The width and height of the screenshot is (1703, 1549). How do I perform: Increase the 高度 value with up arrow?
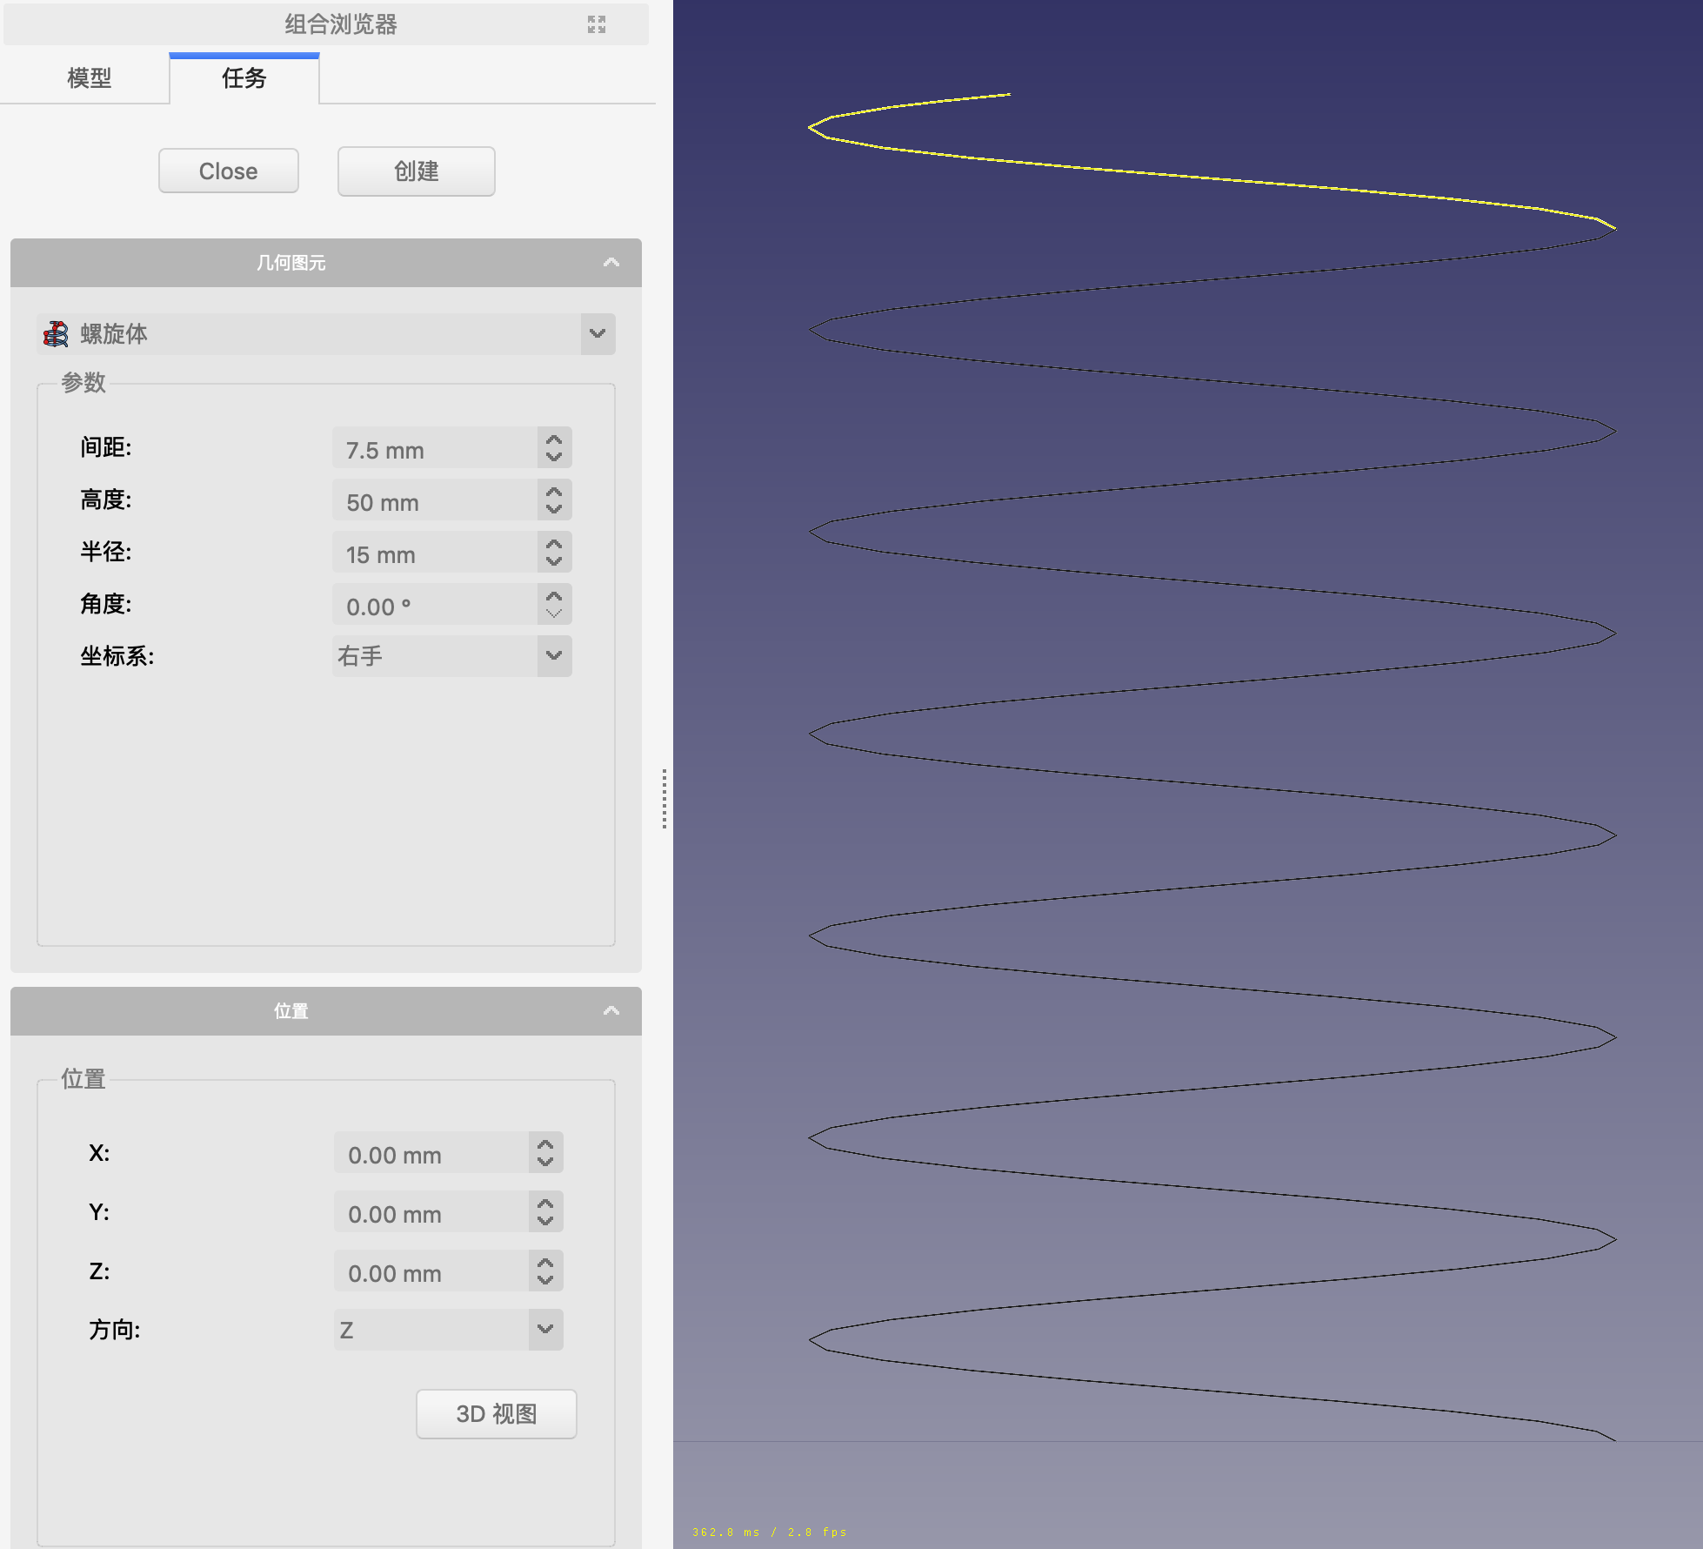[x=554, y=492]
